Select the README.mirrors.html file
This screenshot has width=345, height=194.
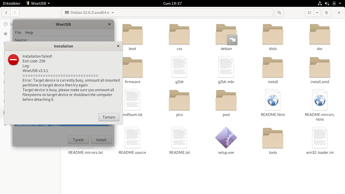coord(320,100)
